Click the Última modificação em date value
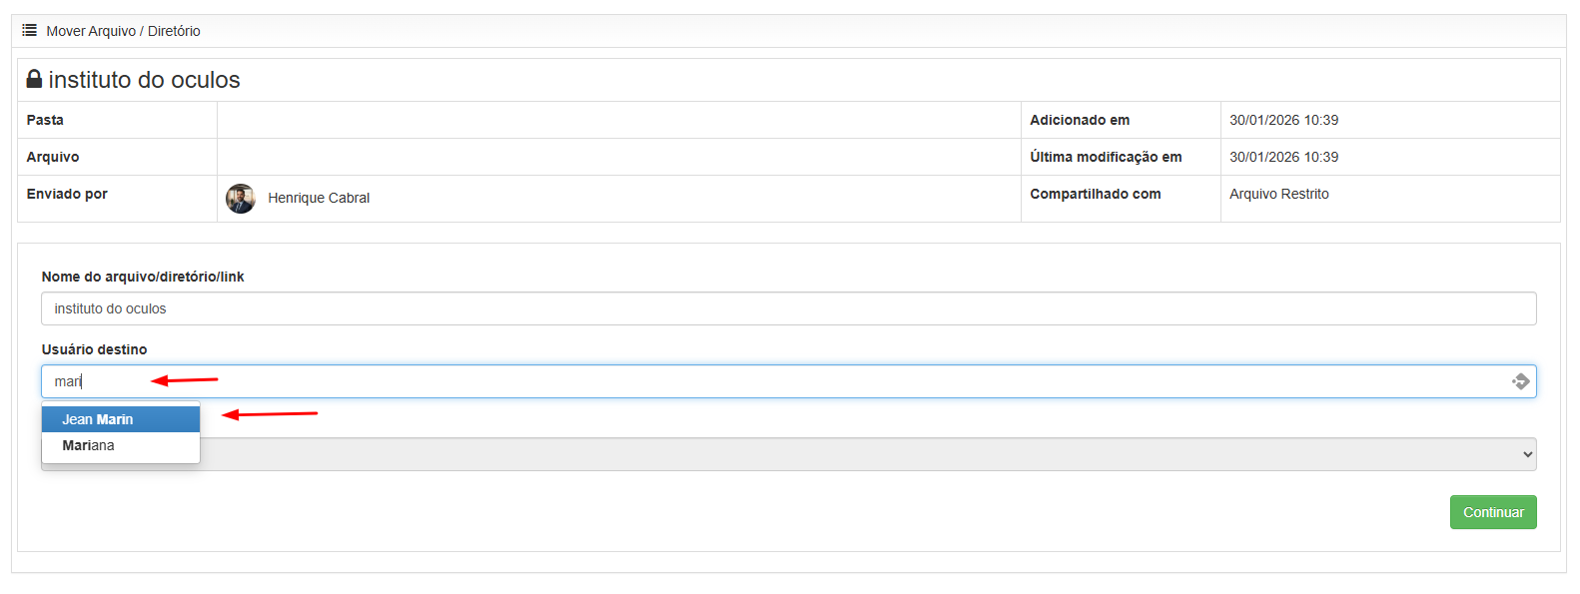This screenshot has height=594, width=1580. pyautogui.click(x=1283, y=157)
